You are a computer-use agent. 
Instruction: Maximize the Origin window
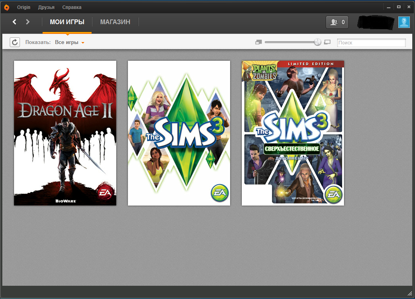click(399, 7)
